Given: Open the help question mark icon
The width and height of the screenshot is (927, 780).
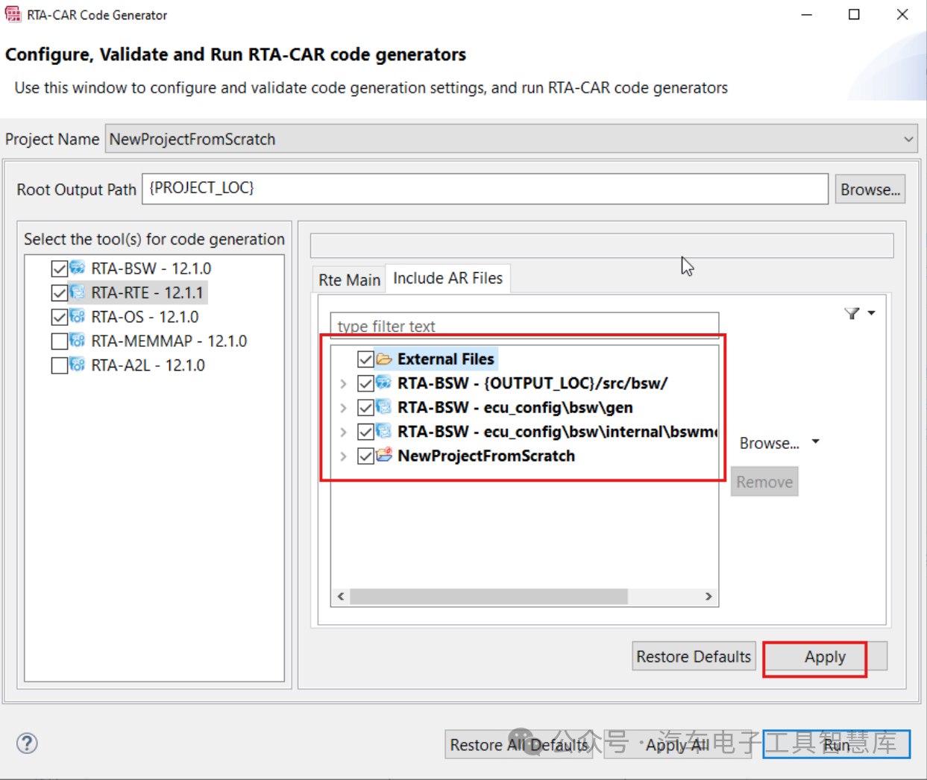Looking at the screenshot, I should pyautogui.click(x=27, y=743).
